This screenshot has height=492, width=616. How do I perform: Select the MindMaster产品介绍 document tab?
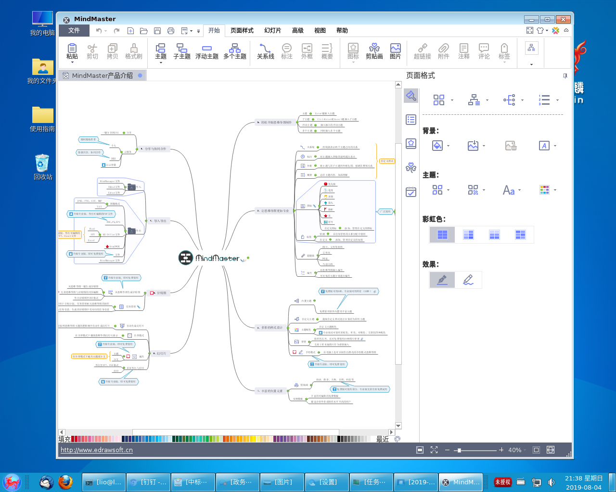coord(103,75)
